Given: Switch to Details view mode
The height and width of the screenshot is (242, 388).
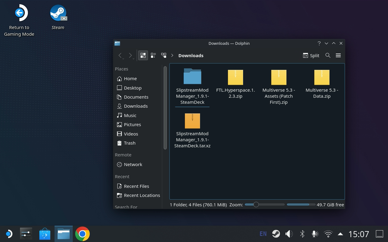Looking at the screenshot, I should click(x=164, y=55).
